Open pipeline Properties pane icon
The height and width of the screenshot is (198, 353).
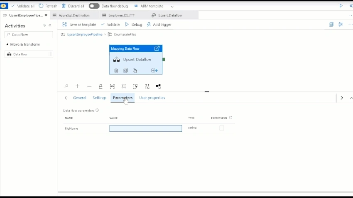coord(341,24)
